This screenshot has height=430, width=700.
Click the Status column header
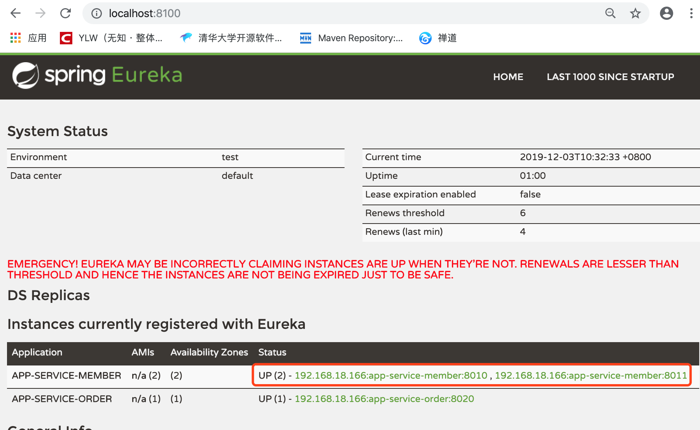[x=272, y=352]
